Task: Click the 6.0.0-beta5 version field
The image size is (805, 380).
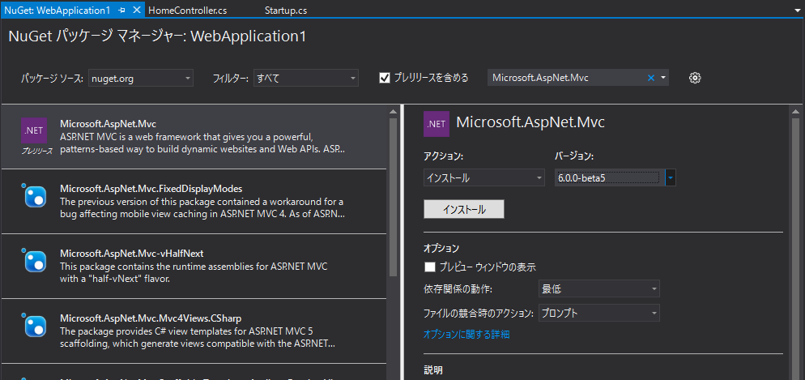Action: tap(607, 177)
